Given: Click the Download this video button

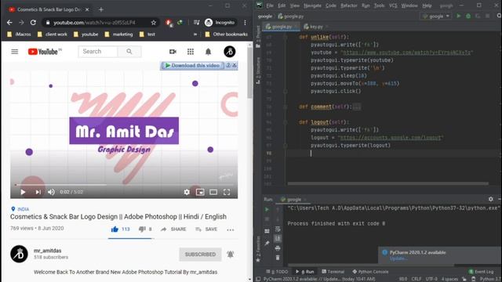Looking at the screenshot, I should tap(192, 66).
